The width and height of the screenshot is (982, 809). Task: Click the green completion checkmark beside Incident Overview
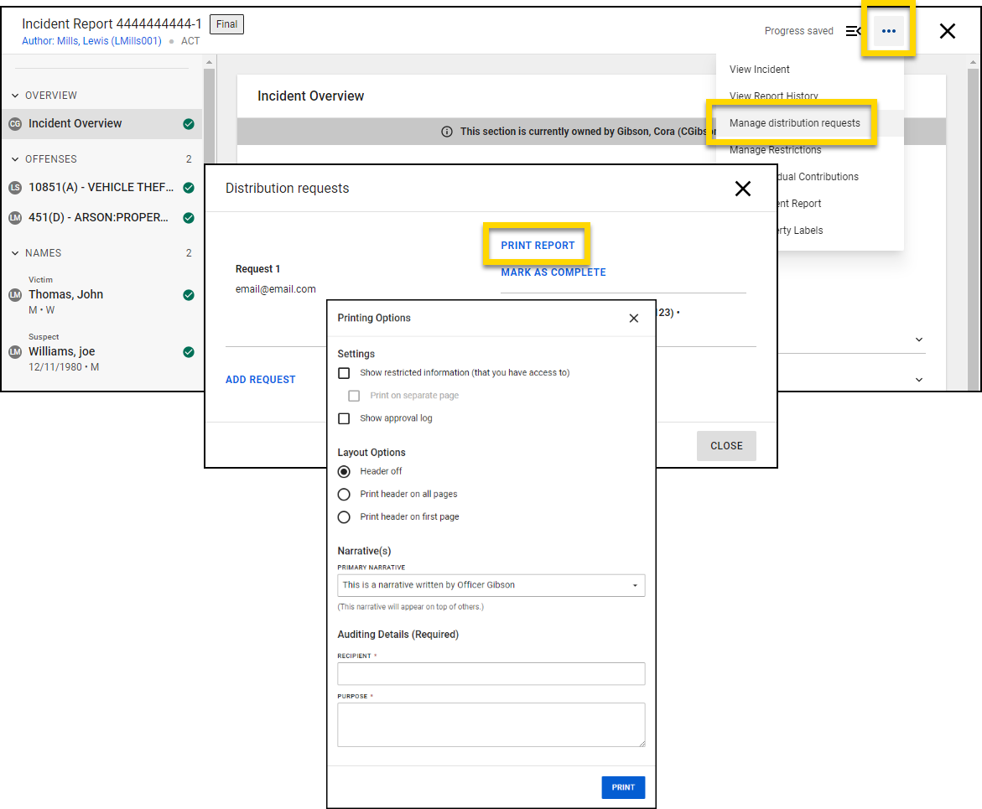188,123
